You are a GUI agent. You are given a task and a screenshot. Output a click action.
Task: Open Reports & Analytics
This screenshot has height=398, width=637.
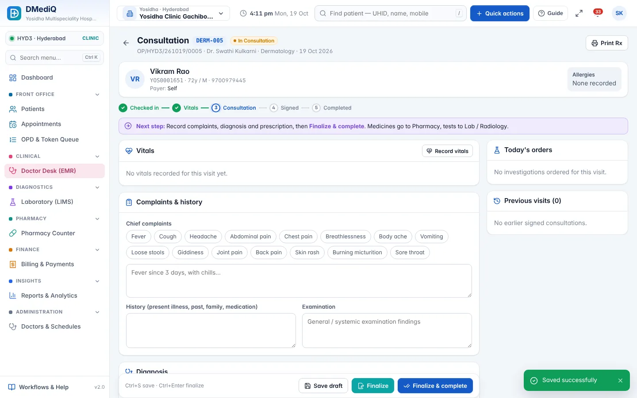(x=54, y=295)
